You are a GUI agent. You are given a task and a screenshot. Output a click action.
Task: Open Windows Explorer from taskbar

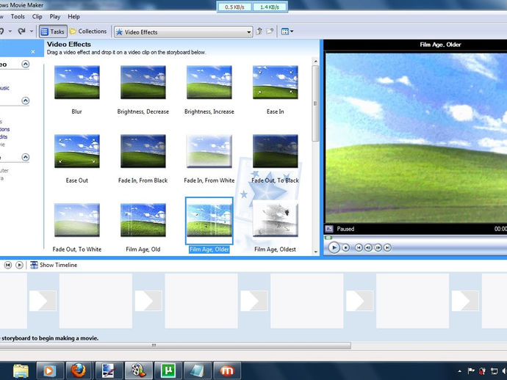(21, 370)
